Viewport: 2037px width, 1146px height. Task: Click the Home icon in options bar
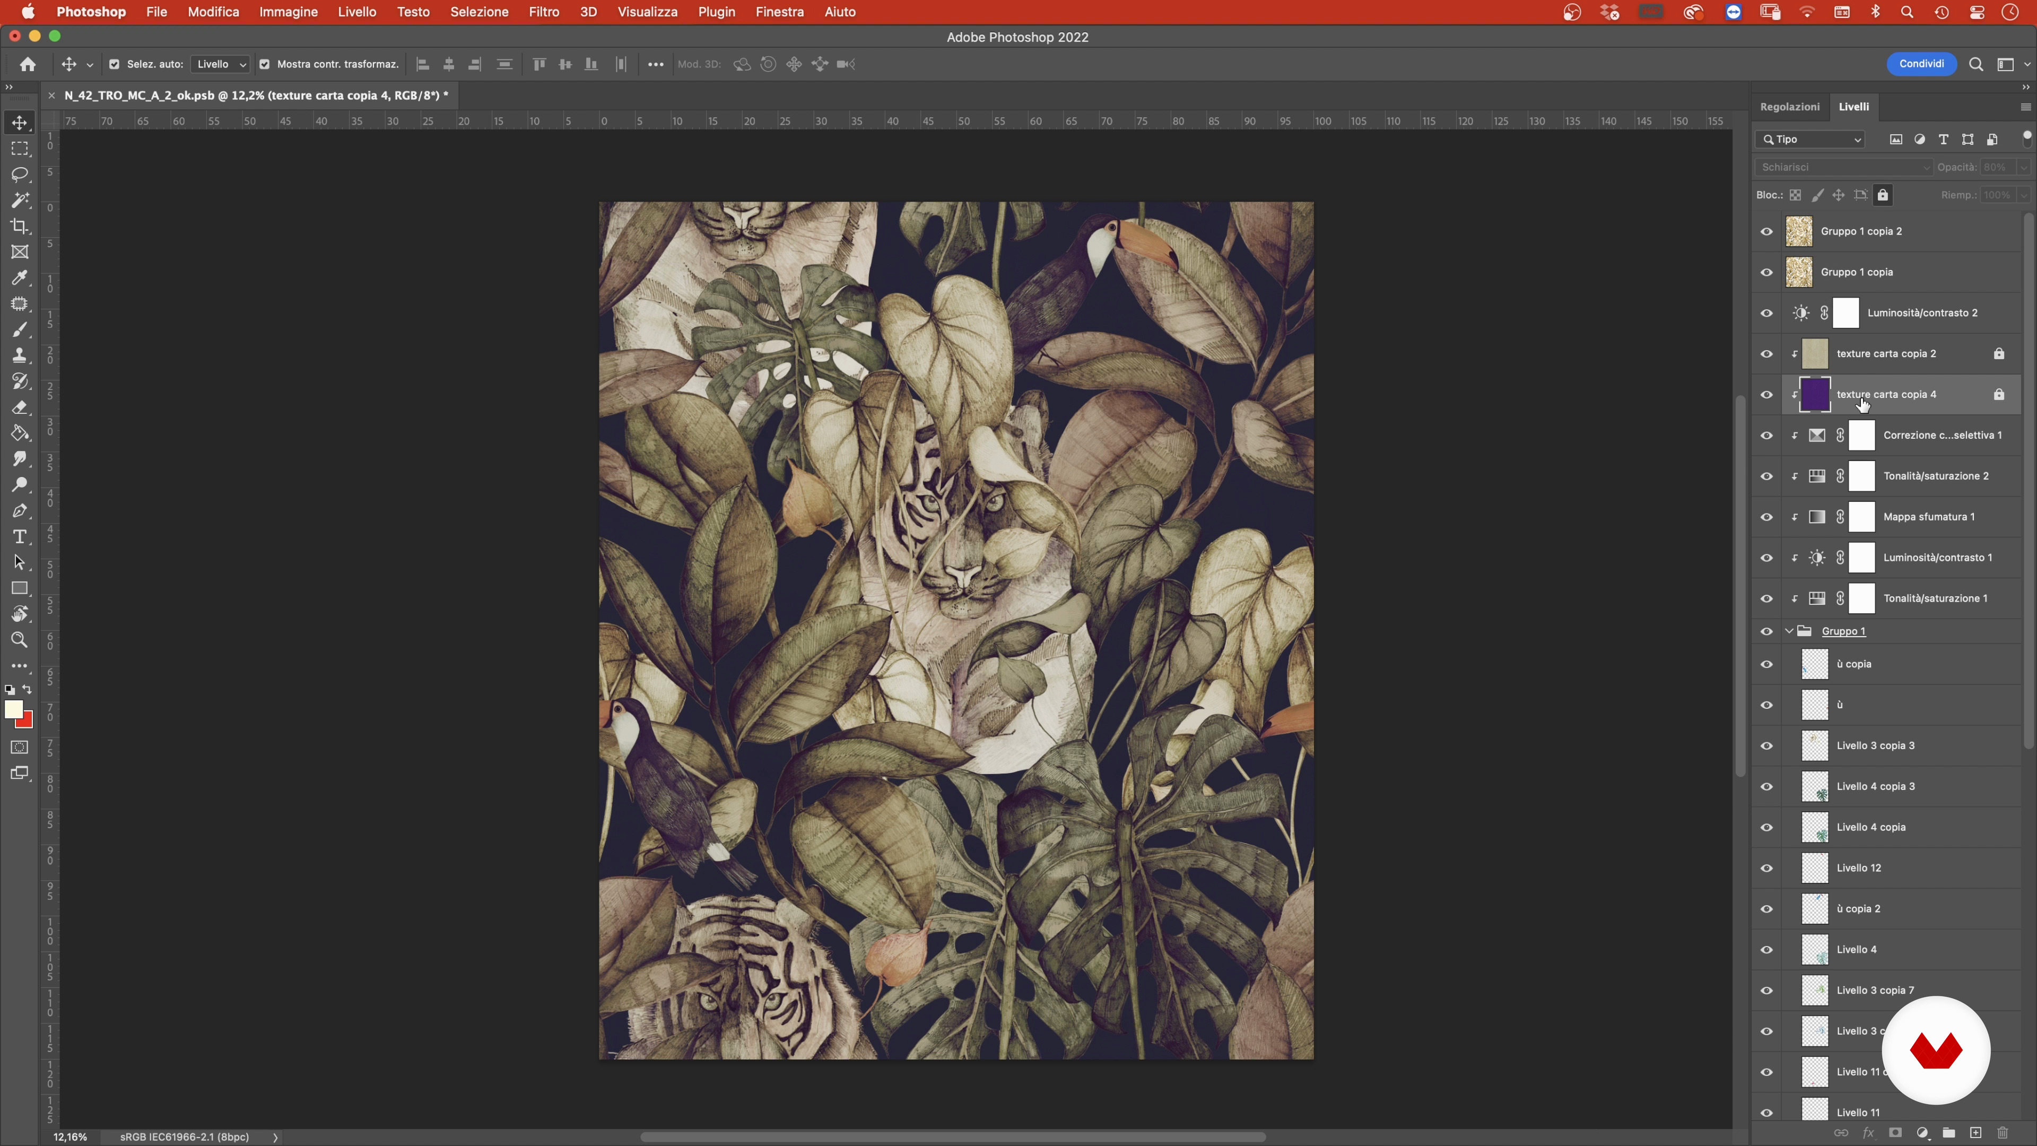coord(28,64)
